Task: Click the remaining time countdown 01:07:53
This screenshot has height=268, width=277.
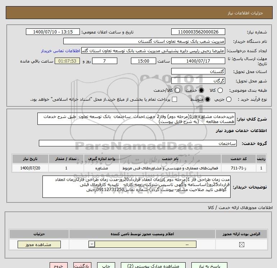Action: pos(67,61)
